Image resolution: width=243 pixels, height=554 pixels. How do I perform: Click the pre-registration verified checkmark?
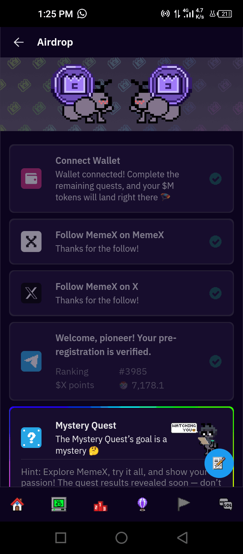(x=215, y=361)
